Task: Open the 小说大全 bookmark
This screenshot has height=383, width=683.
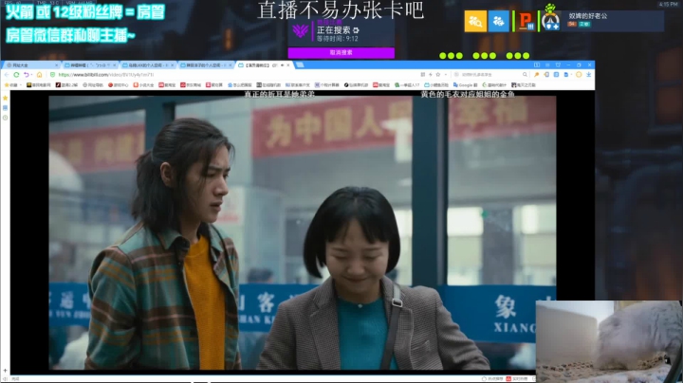Action: 143,85
